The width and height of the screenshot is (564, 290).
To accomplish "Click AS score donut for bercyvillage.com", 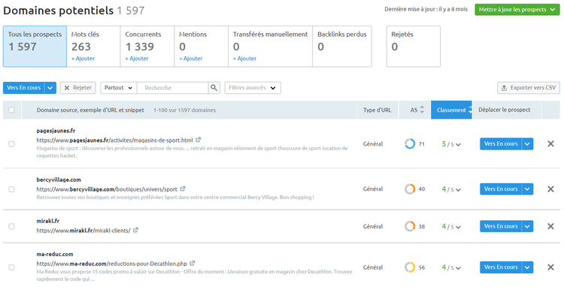I will coord(410,189).
